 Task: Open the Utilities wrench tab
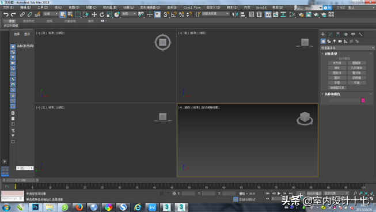coord(360,35)
